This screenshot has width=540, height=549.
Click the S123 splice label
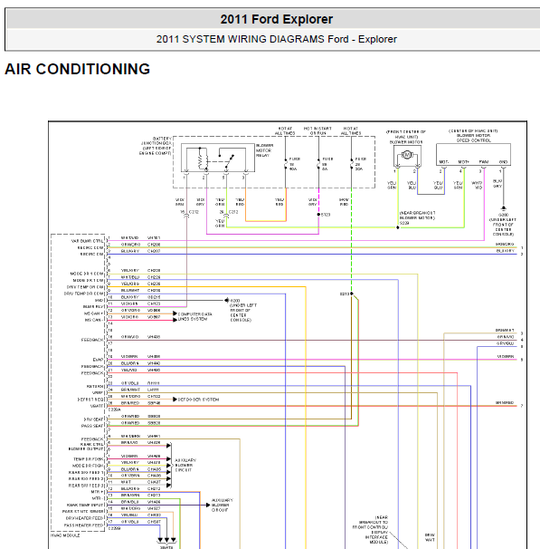coord(326,215)
